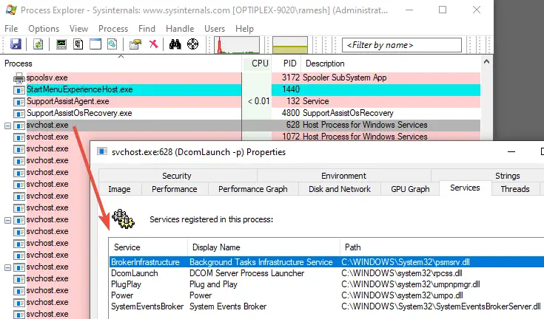Switch to the Threads tab
Image resolution: width=544 pixels, height=319 pixels.
click(x=515, y=189)
